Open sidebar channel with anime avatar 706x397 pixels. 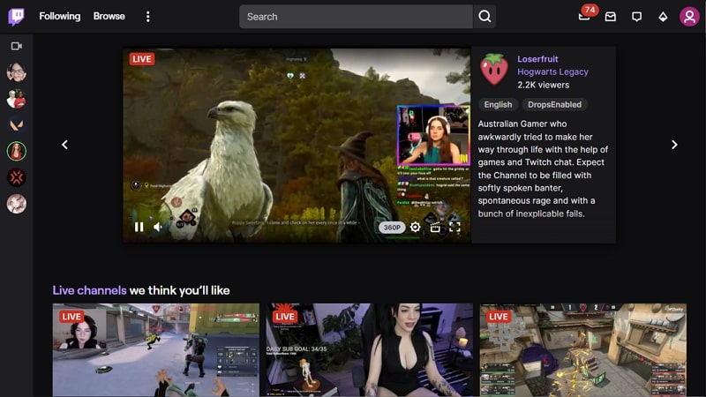(16, 204)
